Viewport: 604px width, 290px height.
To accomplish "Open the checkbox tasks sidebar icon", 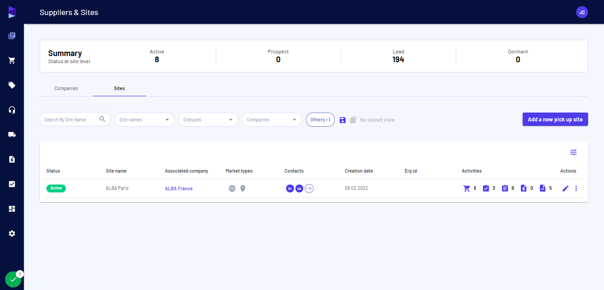I will point(12,184).
